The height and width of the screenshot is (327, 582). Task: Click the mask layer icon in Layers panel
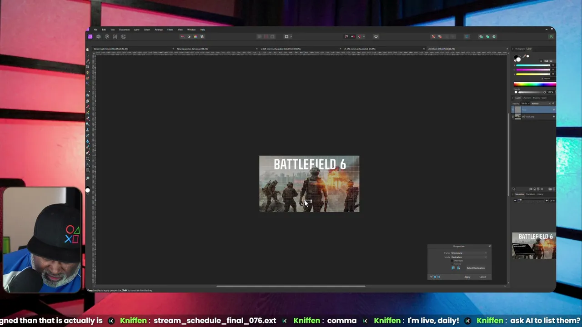tap(531, 189)
